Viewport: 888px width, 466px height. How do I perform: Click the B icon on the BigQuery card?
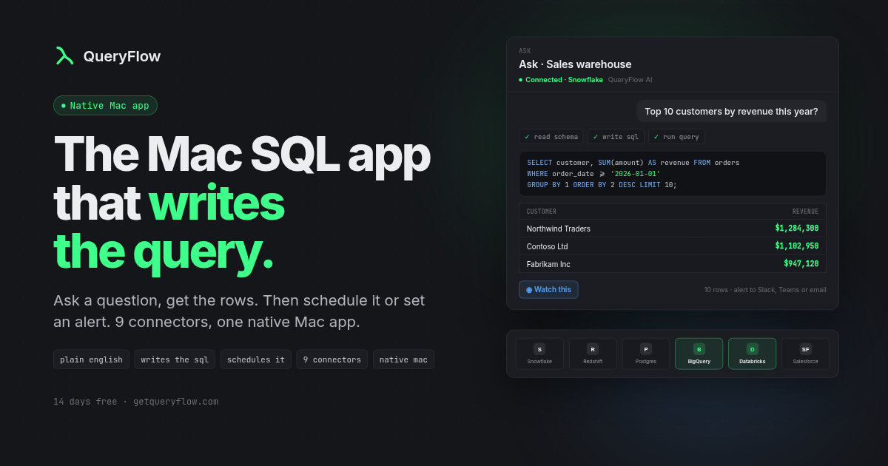point(699,349)
